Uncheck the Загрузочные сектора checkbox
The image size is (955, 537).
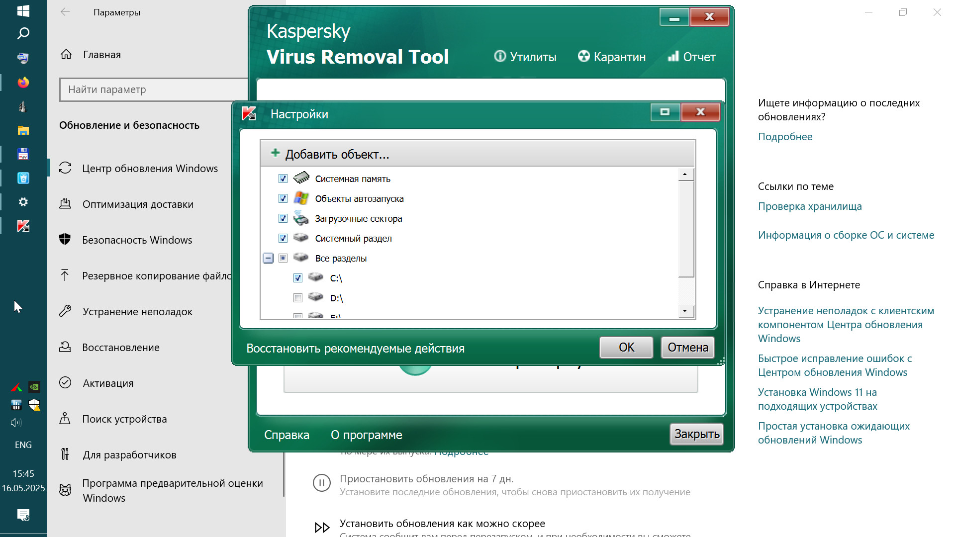coord(283,218)
